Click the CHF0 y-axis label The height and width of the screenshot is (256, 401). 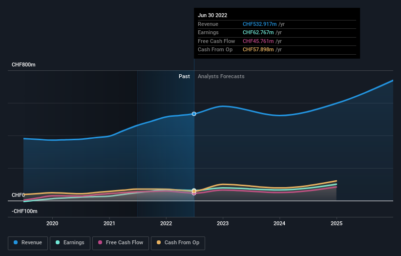coord(18,195)
